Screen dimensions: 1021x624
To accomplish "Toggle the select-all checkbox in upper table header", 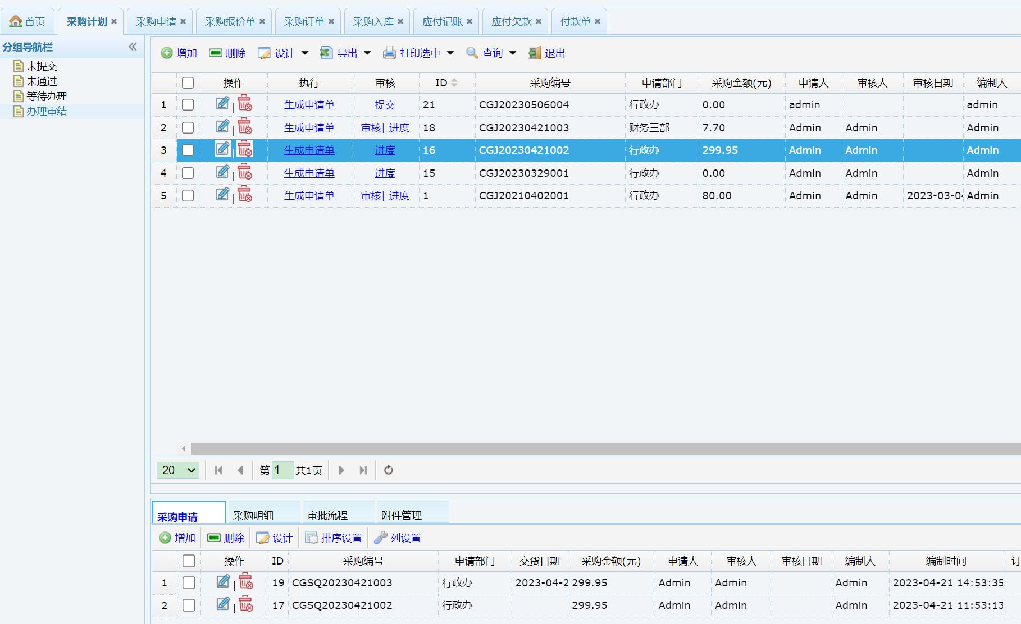I will [x=188, y=83].
